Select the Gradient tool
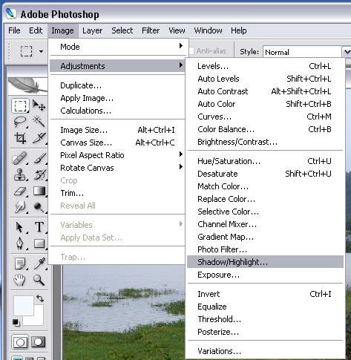The height and width of the screenshot is (360, 351). click(x=39, y=191)
